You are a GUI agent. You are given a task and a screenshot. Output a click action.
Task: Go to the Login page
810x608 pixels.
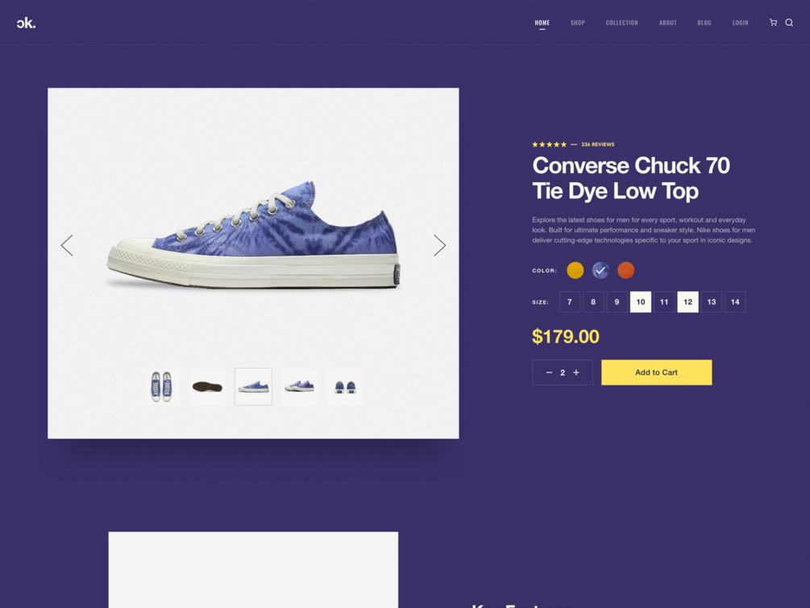tap(740, 23)
